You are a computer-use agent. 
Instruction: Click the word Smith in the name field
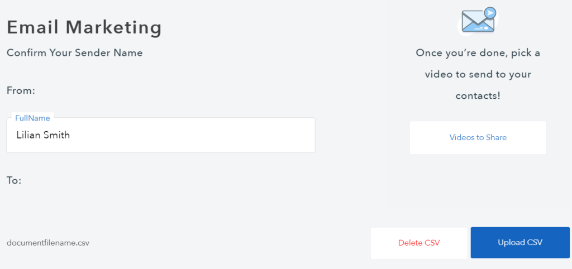coord(58,135)
